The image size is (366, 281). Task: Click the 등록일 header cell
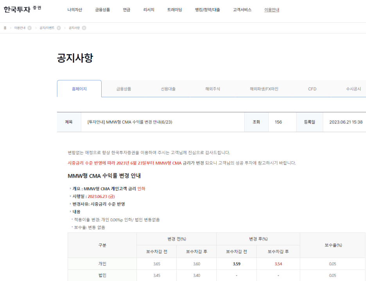[x=310, y=122]
